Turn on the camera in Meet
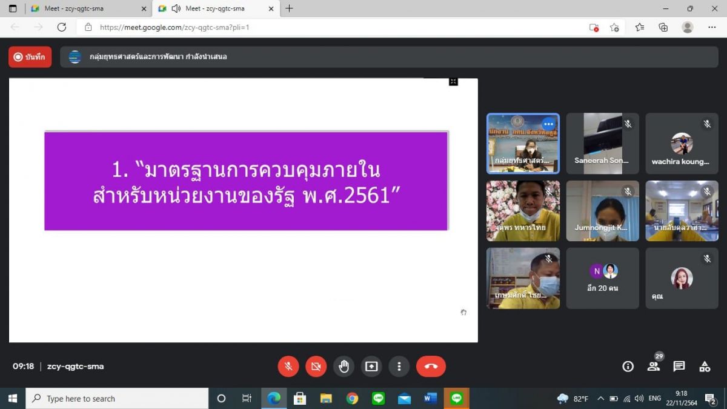The width and height of the screenshot is (727, 409). (316, 366)
